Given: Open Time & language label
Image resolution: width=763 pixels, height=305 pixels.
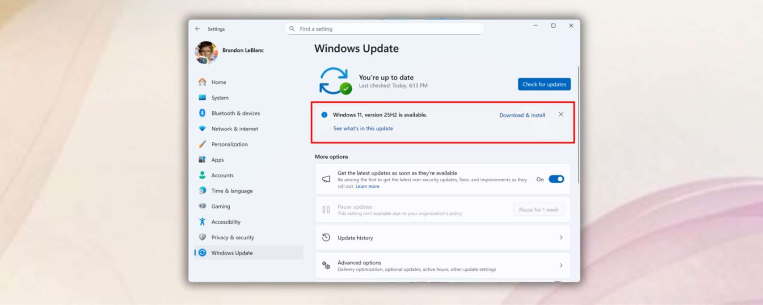Looking at the screenshot, I should pyautogui.click(x=232, y=191).
